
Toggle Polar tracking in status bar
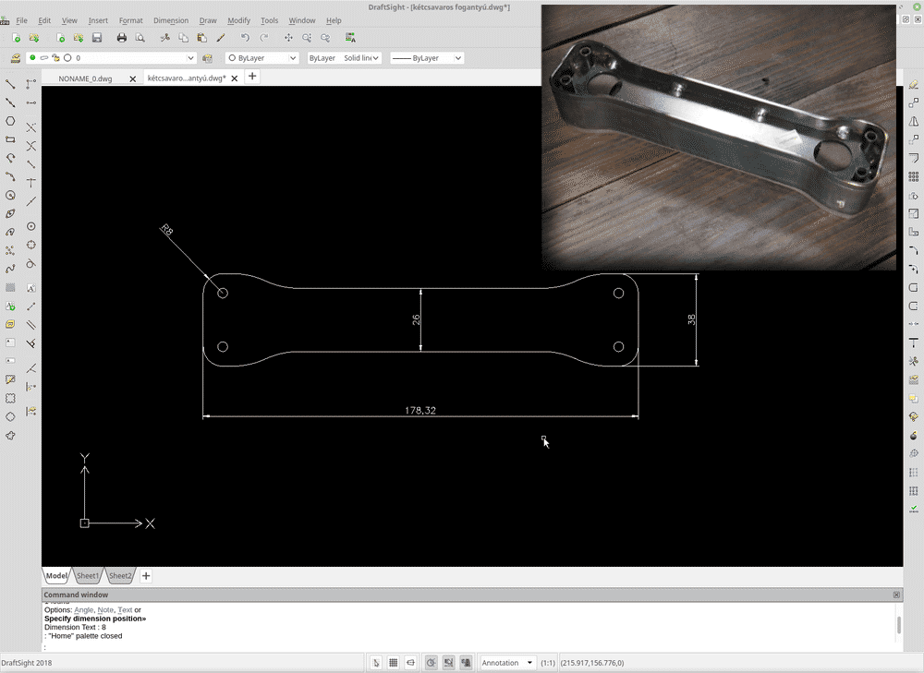[432, 663]
